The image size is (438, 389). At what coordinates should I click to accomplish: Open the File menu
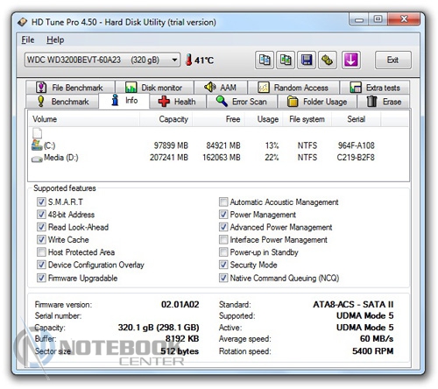(x=28, y=39)
